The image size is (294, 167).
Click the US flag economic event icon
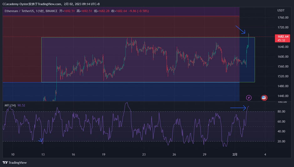(x=264, y=98)
